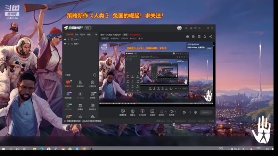Click the layout grid icon beside the bell

(x=199, y=36)
